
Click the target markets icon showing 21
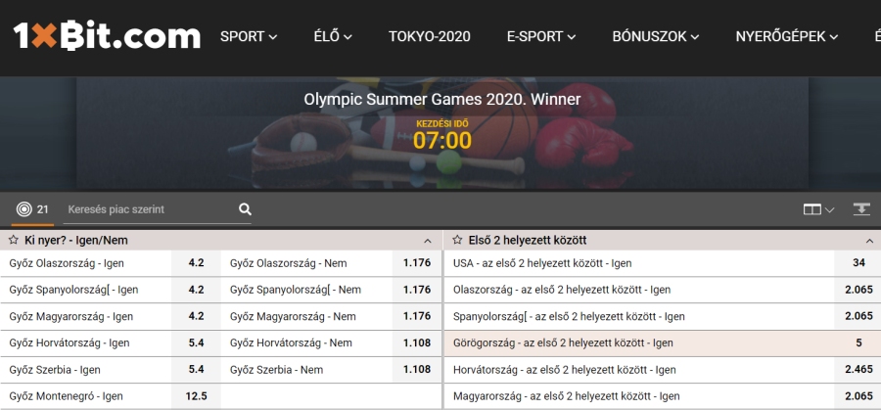[32, 209]
